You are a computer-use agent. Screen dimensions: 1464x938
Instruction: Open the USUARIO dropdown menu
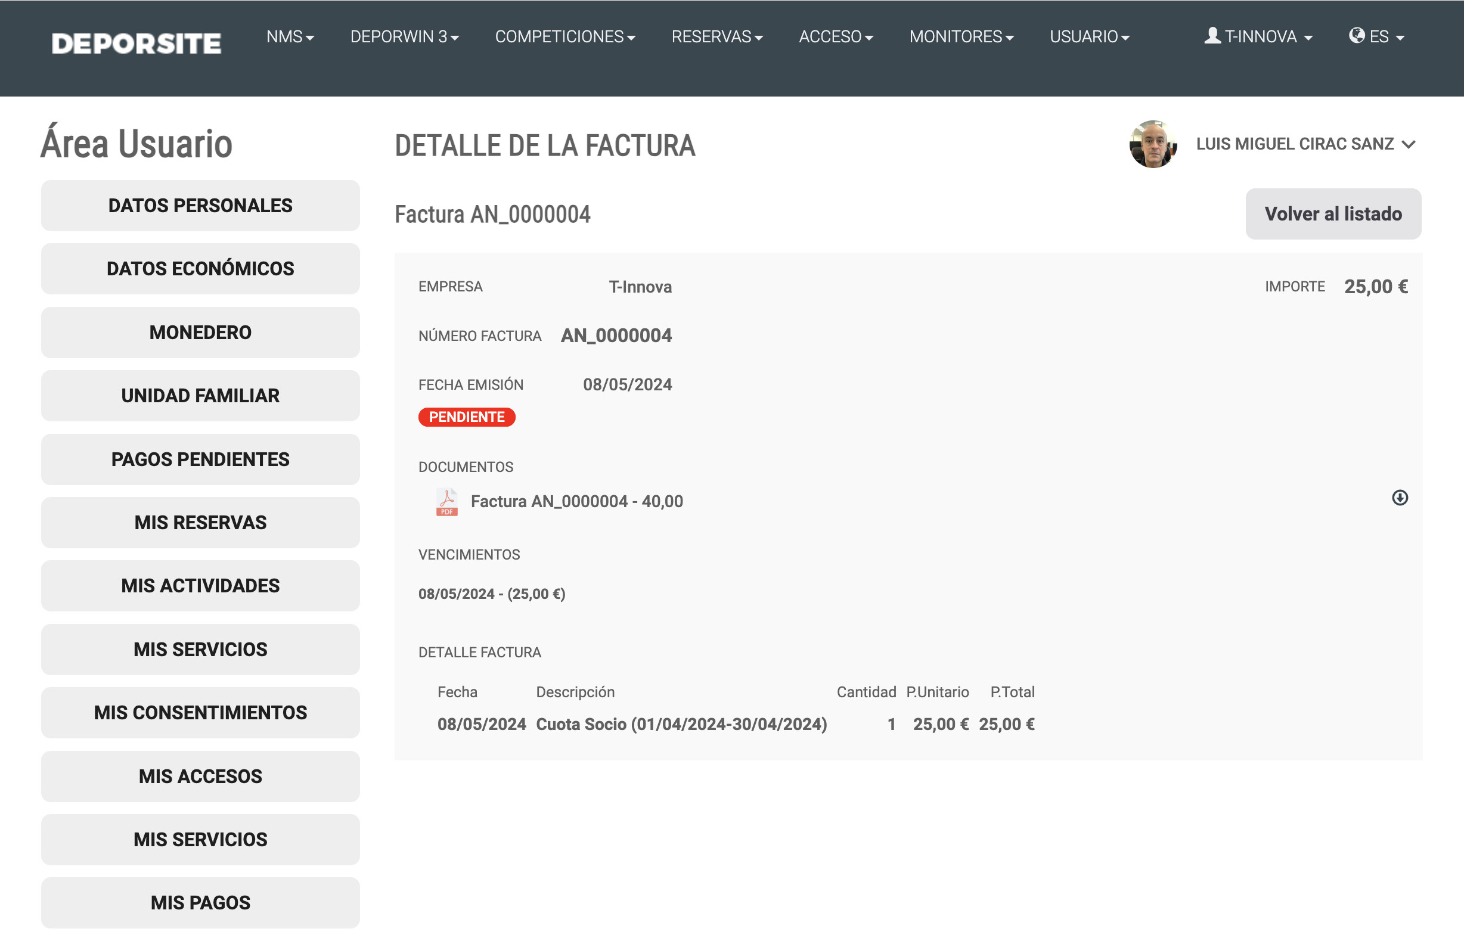coord(1088,37)
